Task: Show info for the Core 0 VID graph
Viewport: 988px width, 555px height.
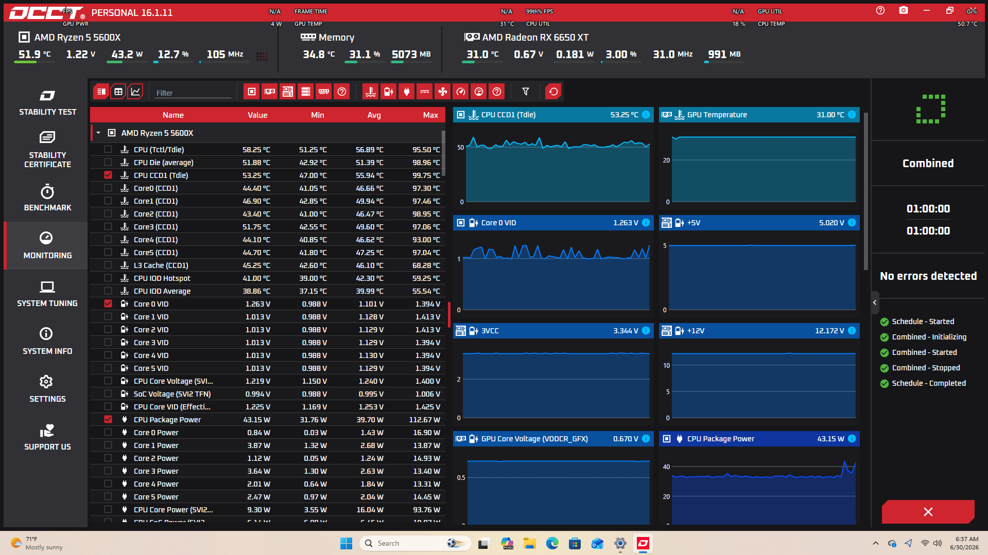Action: pos(646,223)
